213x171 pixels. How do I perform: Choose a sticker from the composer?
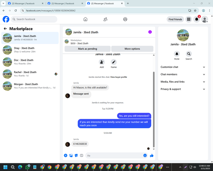76,156
